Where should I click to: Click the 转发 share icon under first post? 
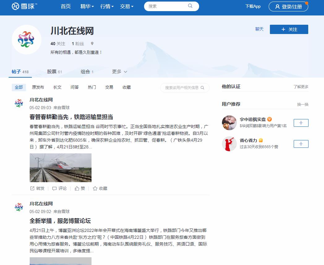pos(32,188)
